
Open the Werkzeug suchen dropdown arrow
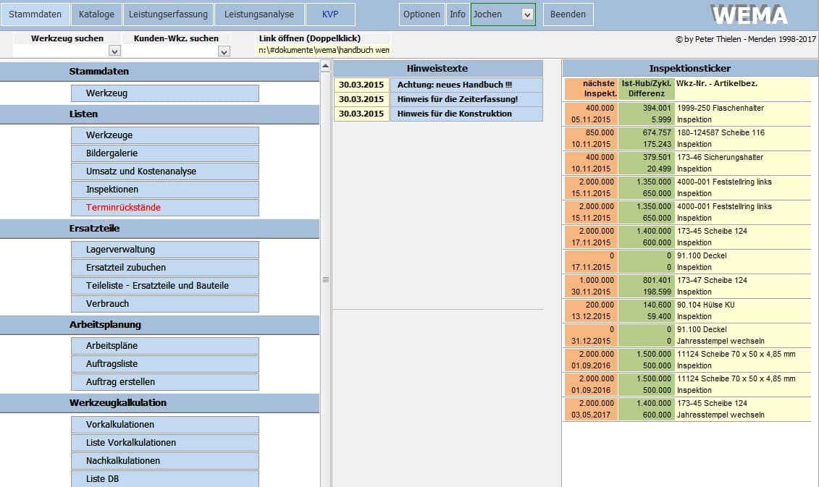pyautogui.click(x=114, y=51)
